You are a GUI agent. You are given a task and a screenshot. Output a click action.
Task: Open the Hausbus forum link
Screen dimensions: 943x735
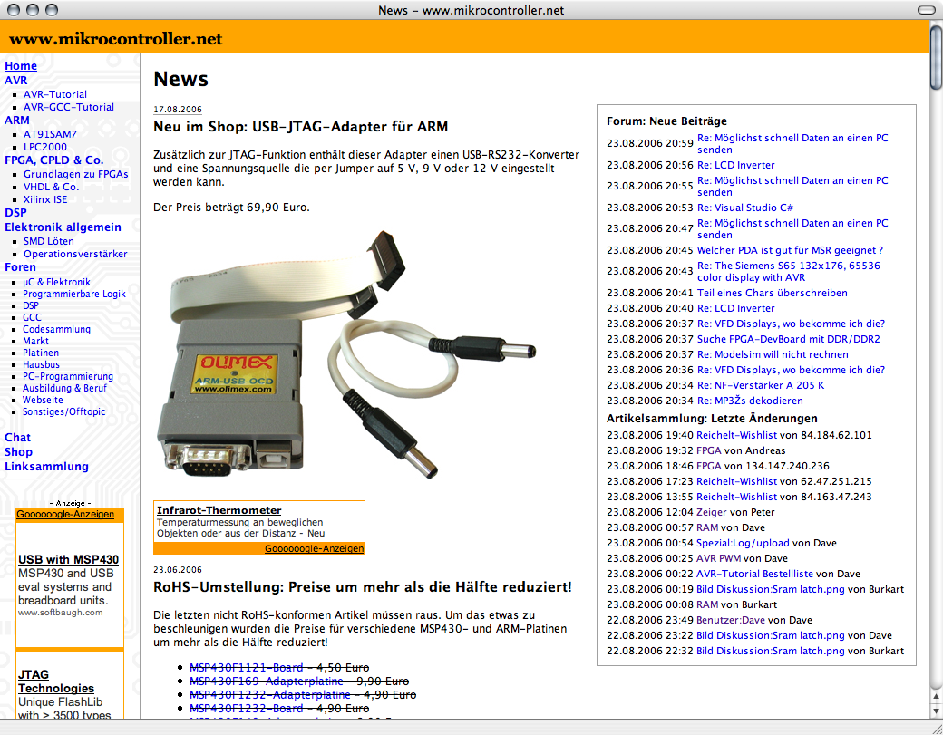41,364
